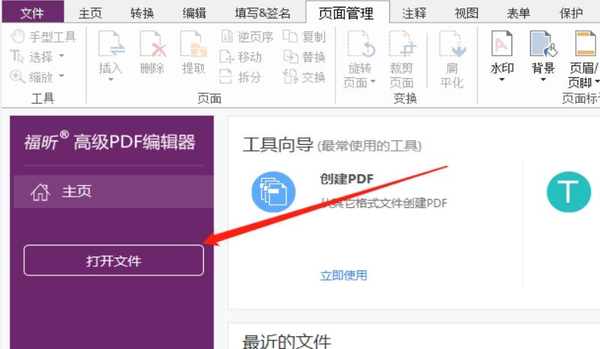Screen dimensions: 600x349
Task: Click the Use Now (立即使用) link
Action: point(343,275)
